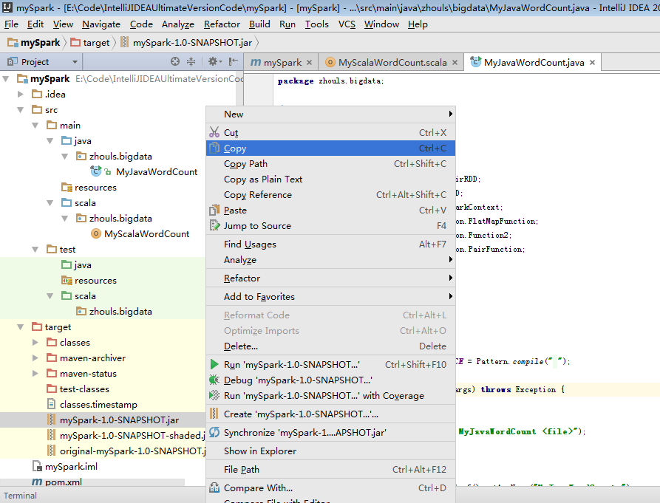Open the File menu

11,24
